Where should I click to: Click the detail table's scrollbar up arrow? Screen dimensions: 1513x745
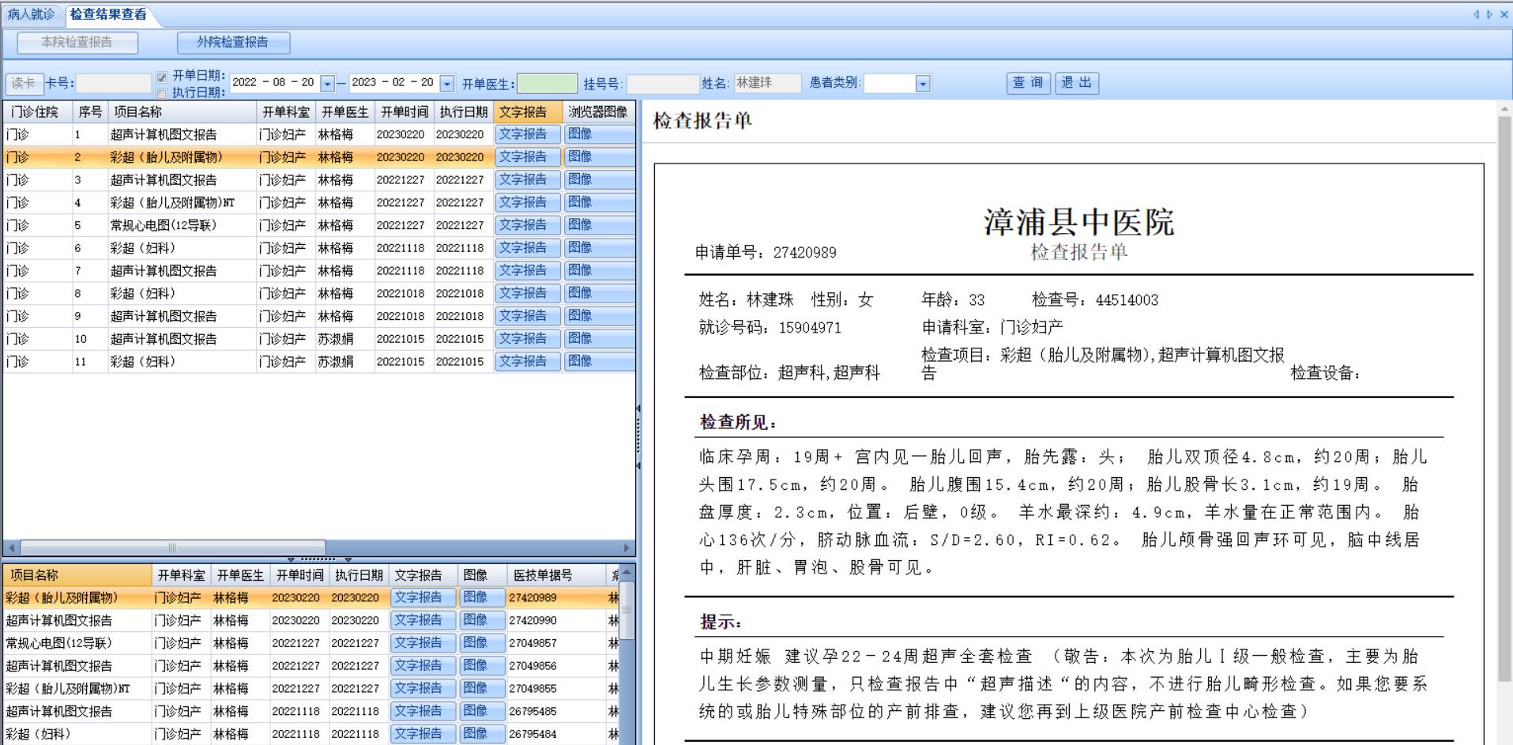(627, 573)
